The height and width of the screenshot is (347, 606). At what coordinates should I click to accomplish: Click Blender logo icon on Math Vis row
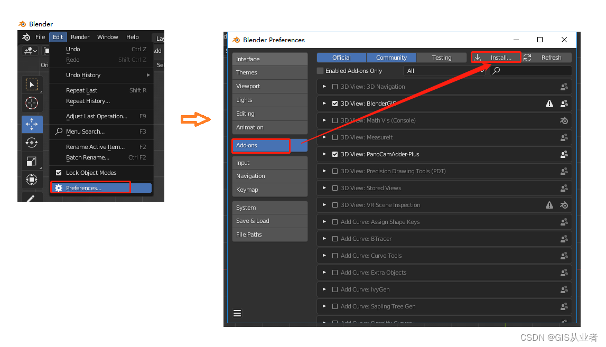pos(564,120)
